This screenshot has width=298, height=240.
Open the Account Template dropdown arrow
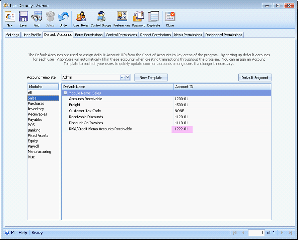pos(128,77)
